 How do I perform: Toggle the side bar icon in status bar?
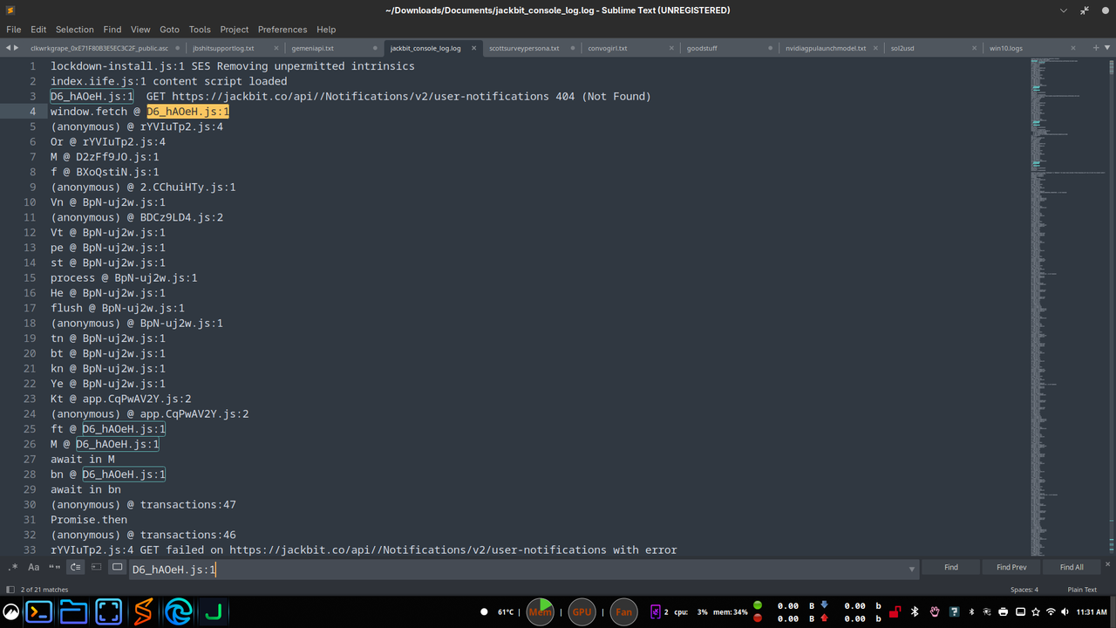(x=10, y=590)
